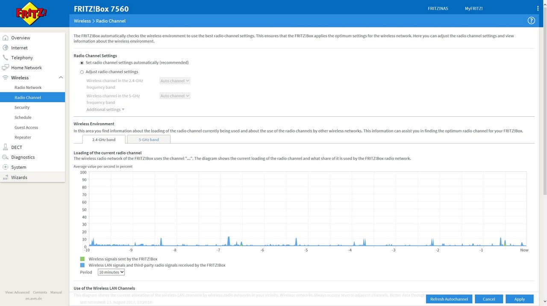The image size is (547, 306).
Task: Click the green FRITZ!Box signals legend swatch
Action: pos(82,259)
